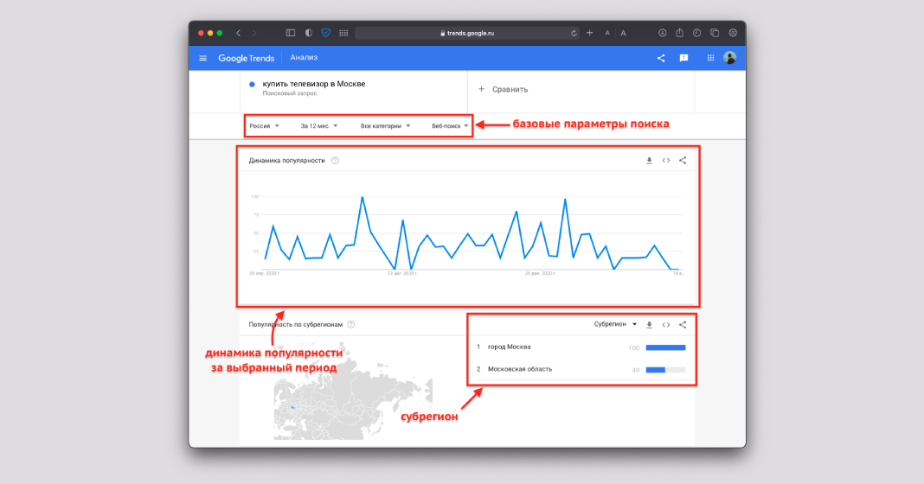Click the trends.google.ru address bar
The width and height of the screenshot is (924, 484).
(467, 33)
